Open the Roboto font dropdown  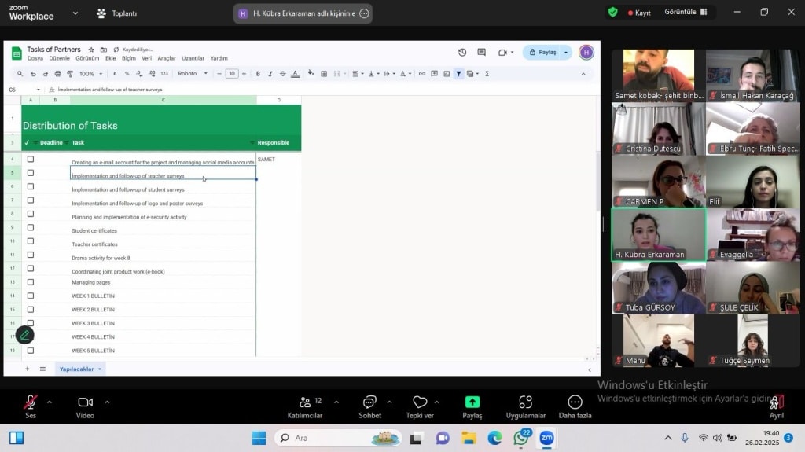click(193, 74)
